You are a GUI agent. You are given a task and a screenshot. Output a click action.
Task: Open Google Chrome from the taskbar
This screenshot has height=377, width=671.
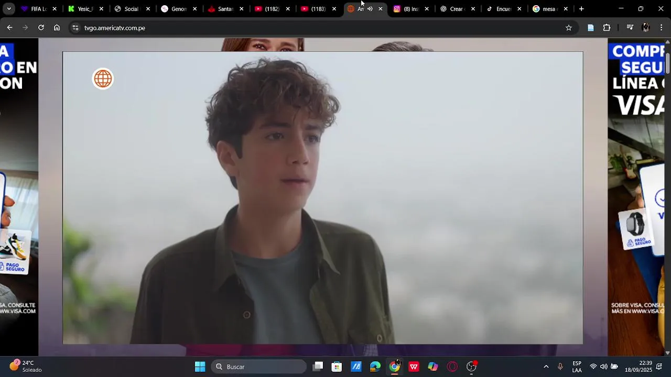[x=394, y=367]
